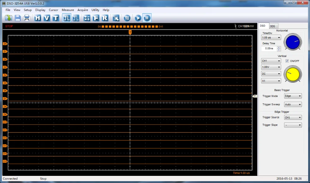Click the T trigger settings icon
310x183 pixels.
[56, 18]
